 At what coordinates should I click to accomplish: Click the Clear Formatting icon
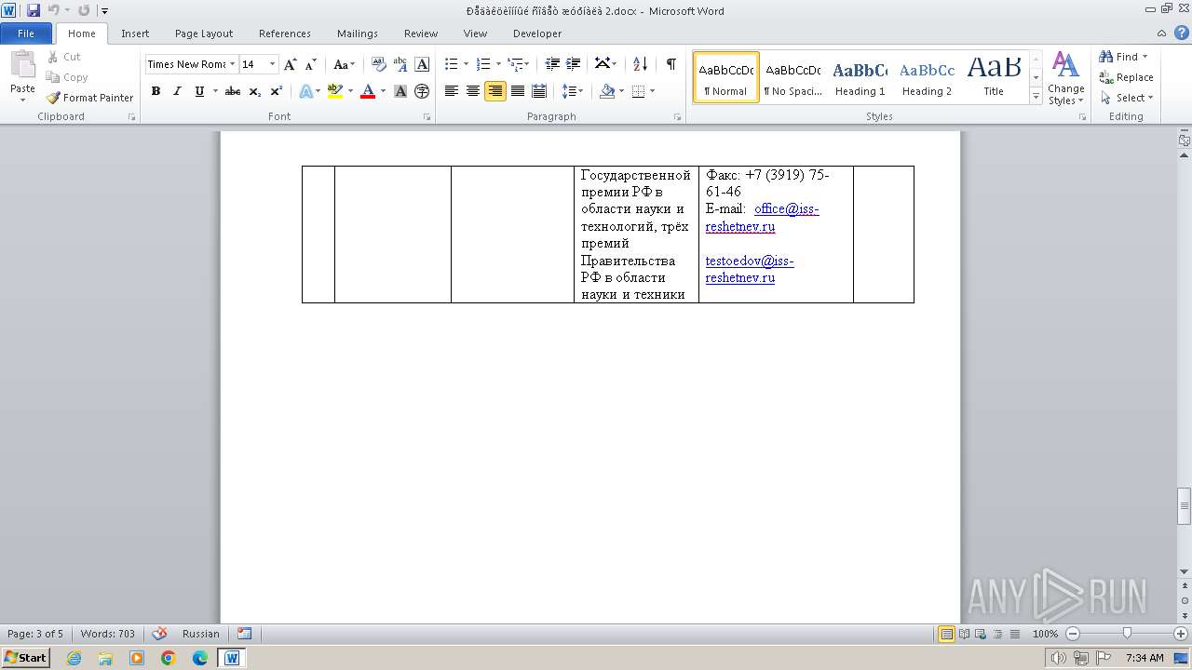click(x=379, y=64)
